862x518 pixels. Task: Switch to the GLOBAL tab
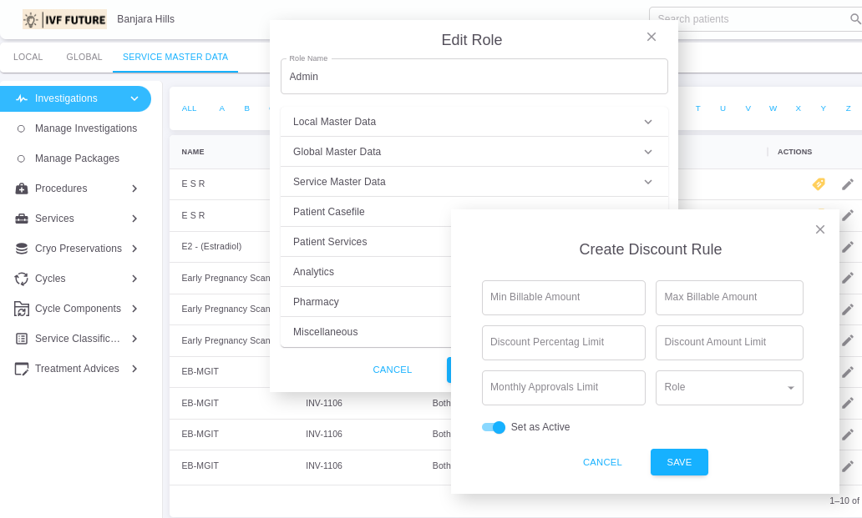click(x=84, y=57)
